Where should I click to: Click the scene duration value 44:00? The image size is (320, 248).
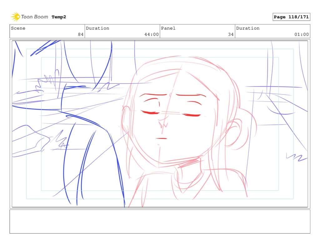point(152,34)
